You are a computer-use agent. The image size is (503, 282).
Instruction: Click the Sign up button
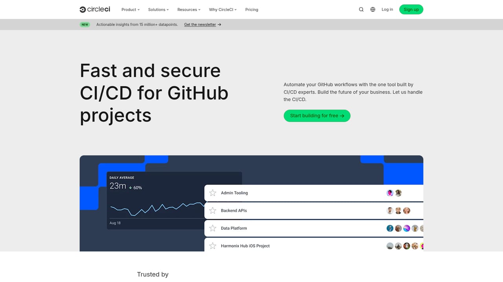pyautogui.click(x=411, y=9)
